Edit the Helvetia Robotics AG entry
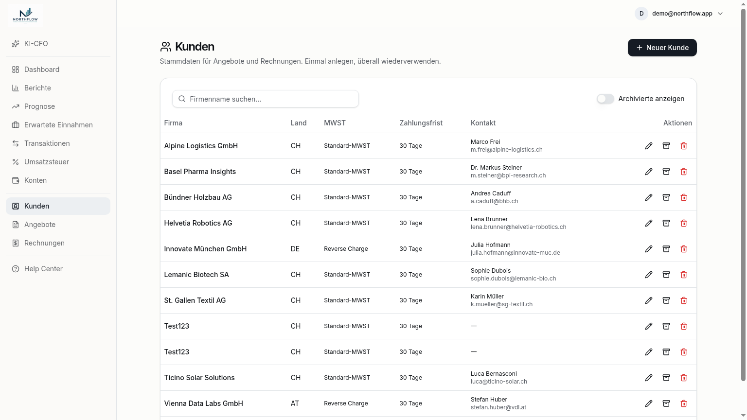Image resolution: width=747 pixels, height=420 pixels. [x=649, y=223]
